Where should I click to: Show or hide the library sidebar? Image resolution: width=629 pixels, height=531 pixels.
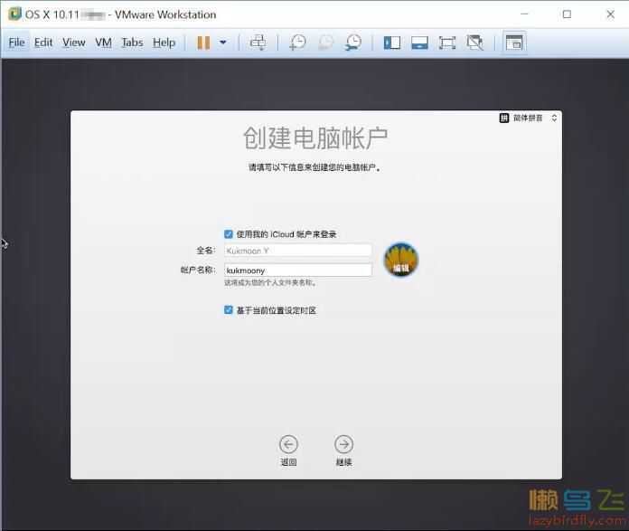click(392, 43)
